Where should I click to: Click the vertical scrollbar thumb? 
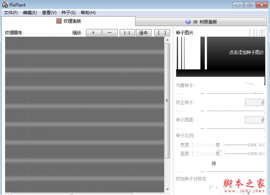(167, 101)
